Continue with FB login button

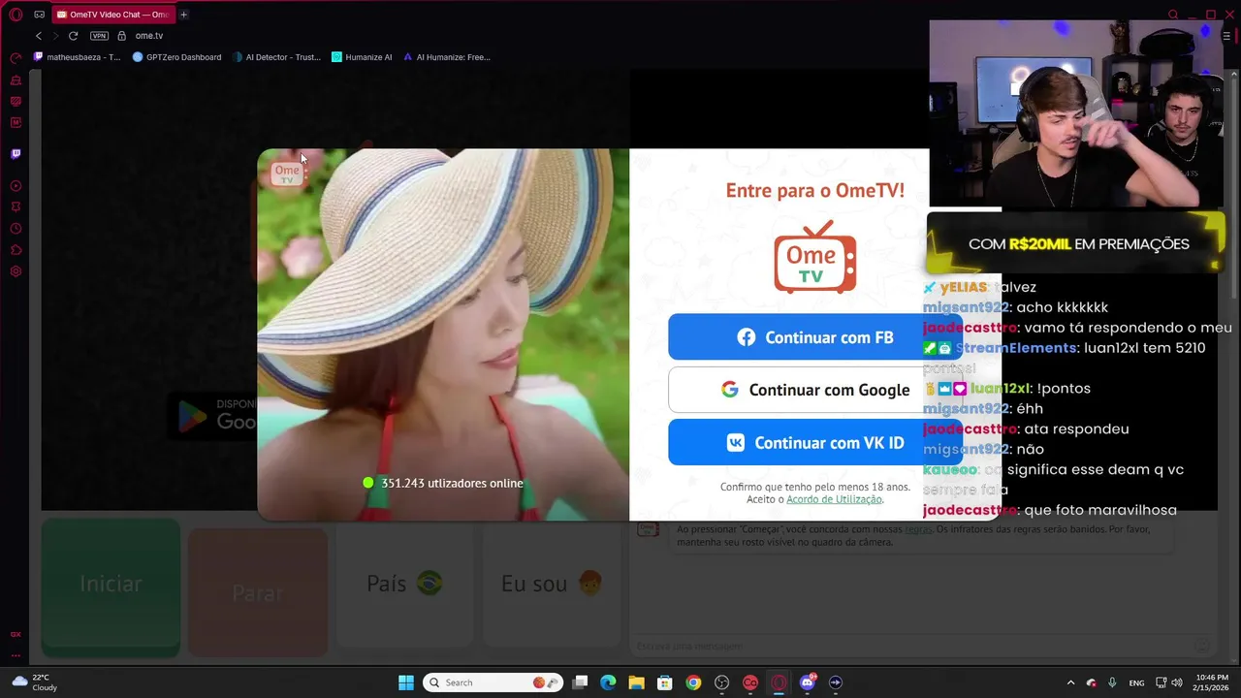[x=815, y=337]
